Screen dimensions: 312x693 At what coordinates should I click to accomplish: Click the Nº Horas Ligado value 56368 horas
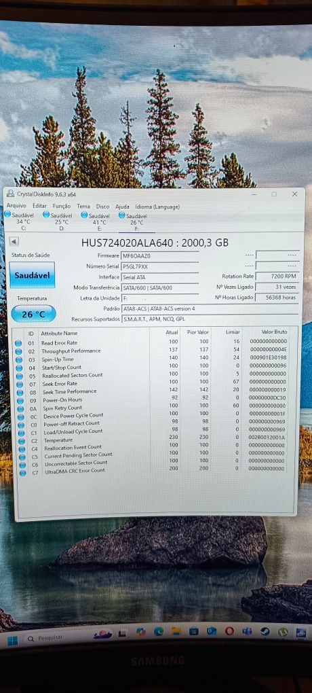point(277,298)
